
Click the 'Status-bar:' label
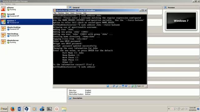pyautogui.click(x=73, y=92)
